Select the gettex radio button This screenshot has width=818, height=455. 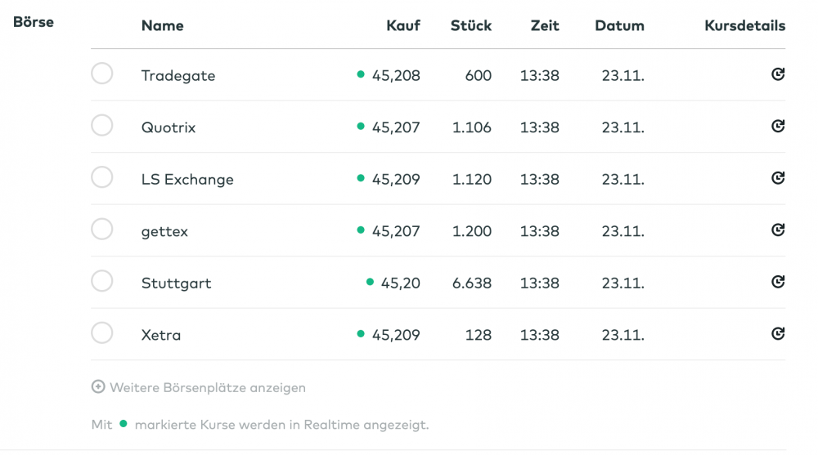[102, 230]
